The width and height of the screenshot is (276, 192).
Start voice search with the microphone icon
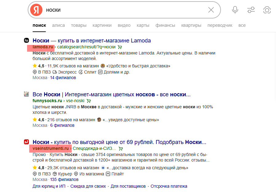click(235, 10)
